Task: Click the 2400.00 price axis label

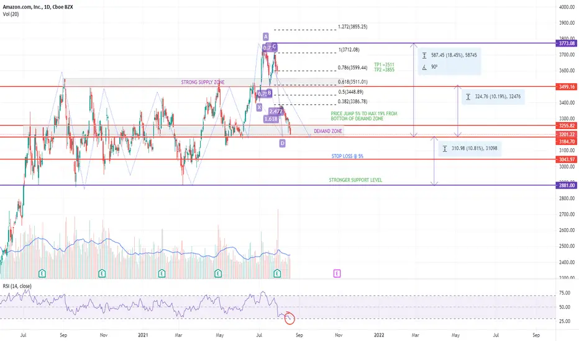Action: (567, 262)
